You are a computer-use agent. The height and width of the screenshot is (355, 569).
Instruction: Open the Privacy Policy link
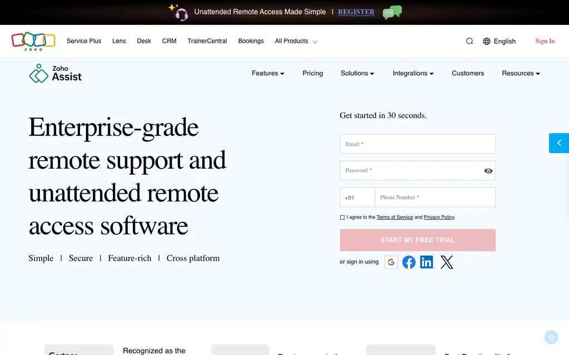[439, 217]
